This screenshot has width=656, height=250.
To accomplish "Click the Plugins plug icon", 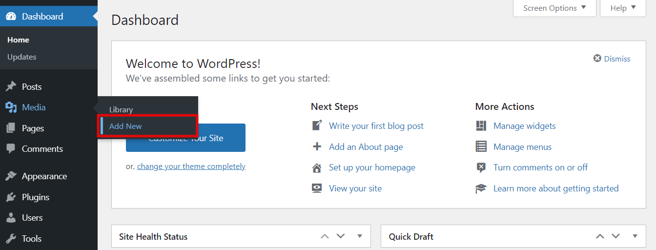I will 11,197.
